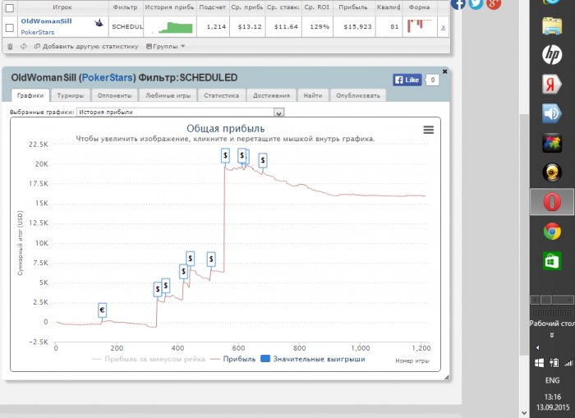Image resolution: width=575 pixels, height=418 pixels.
Task: Switch to the Турниры tab
Action: point(70,95)
